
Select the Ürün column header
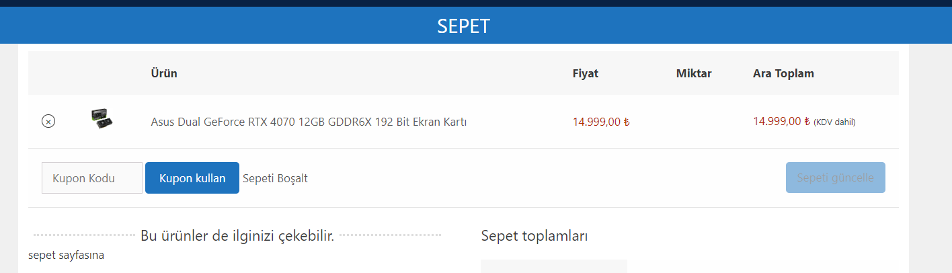point(164,73)
